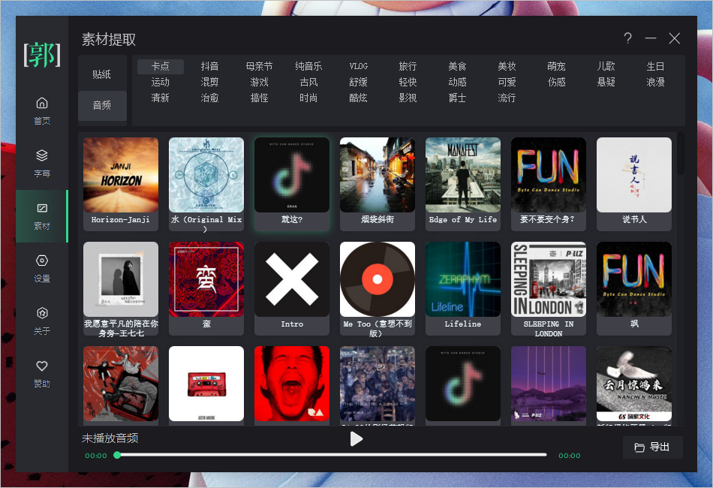Open the 云月惊鸿来 track cover
The width and height of the screenshot is (713, 488).
pos(634,384)
